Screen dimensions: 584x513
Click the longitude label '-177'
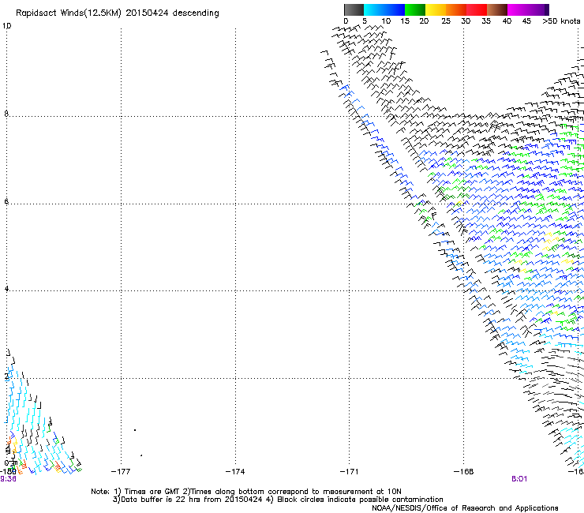(x=121, y=472)
